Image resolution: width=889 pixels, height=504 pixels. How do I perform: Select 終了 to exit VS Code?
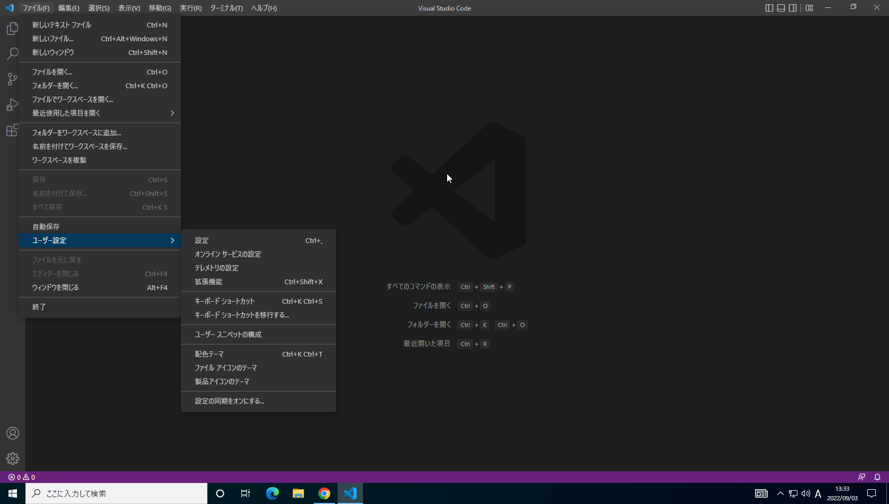coord(100,307)
